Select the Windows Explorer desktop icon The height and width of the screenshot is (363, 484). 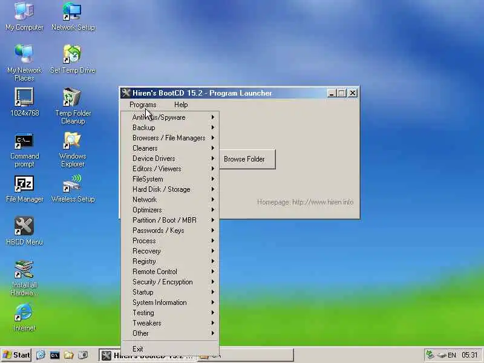[x=73, y=149]
